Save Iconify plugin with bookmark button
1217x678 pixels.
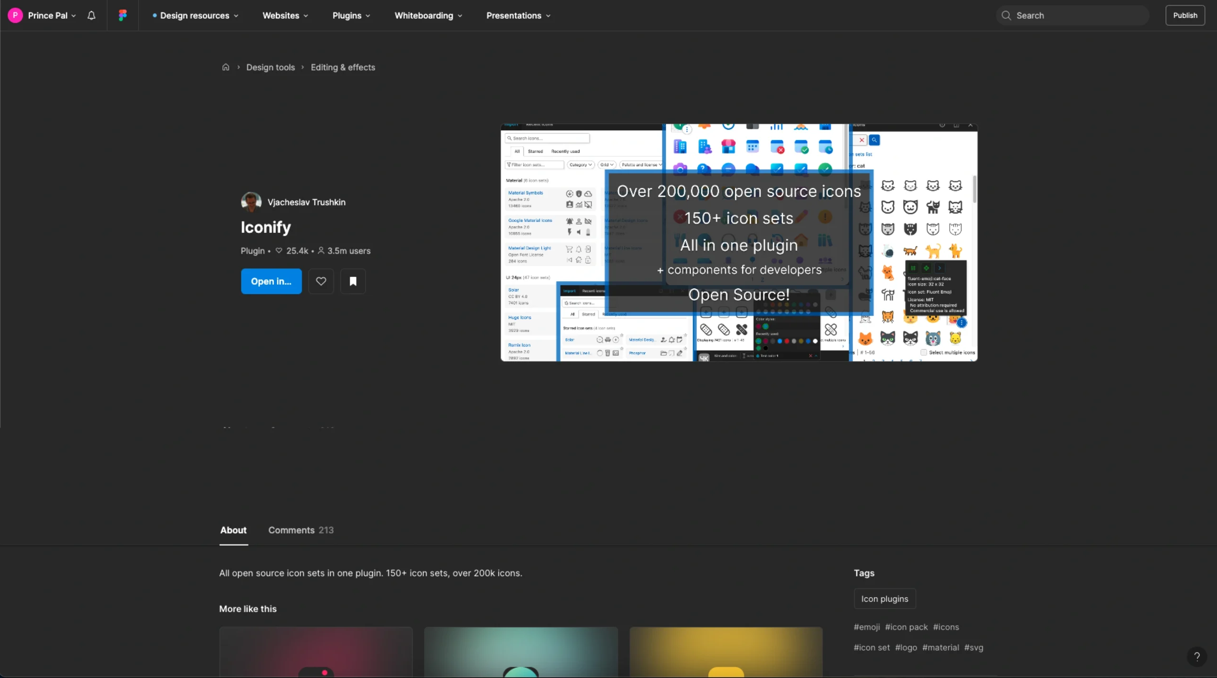pyautogui.click(x=353, y=281)
